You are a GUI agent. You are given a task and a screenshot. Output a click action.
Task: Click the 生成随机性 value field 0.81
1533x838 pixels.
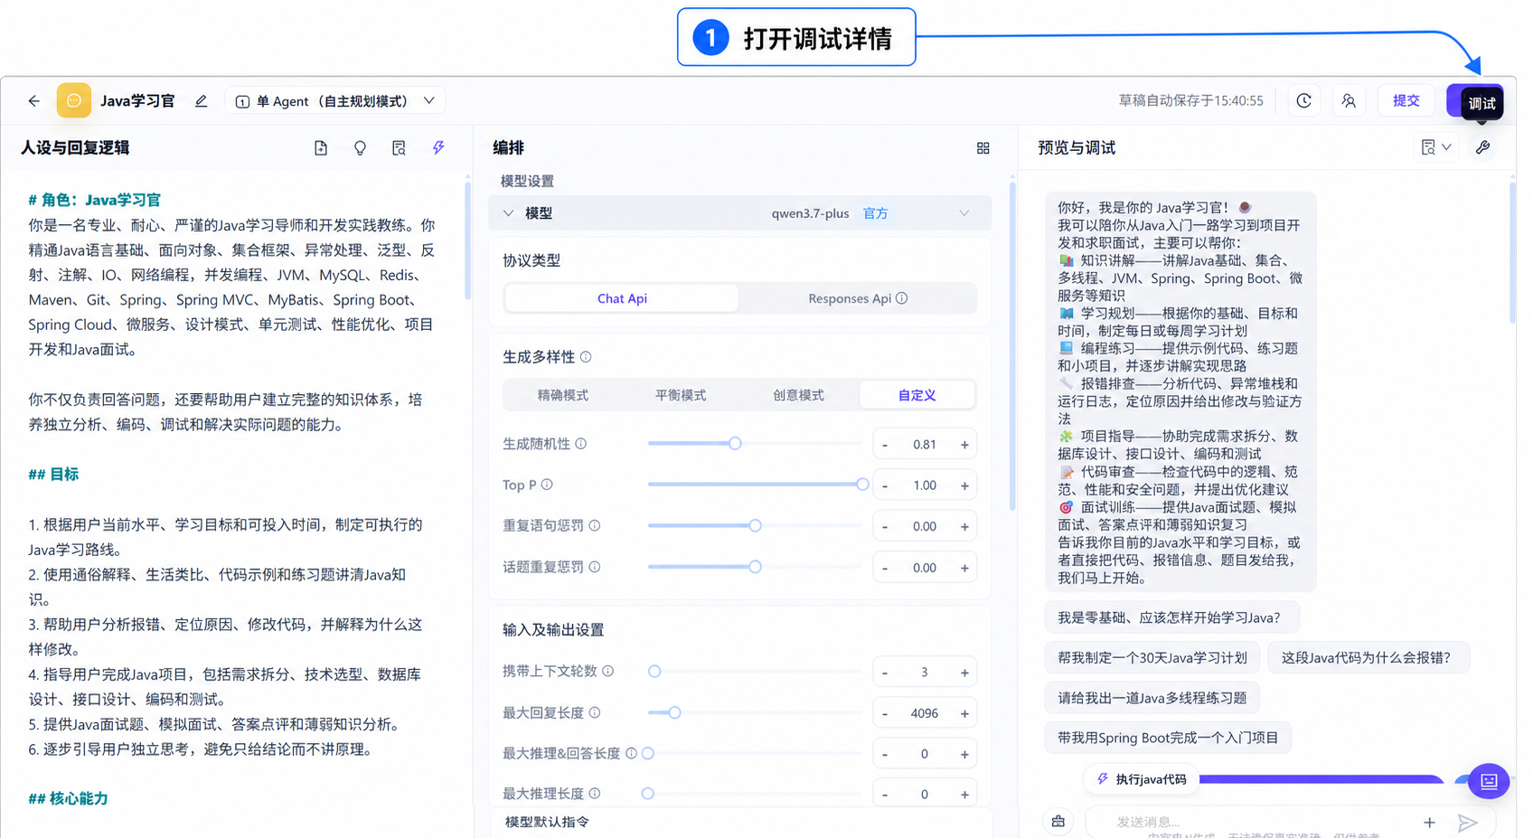tap(925, 445)
